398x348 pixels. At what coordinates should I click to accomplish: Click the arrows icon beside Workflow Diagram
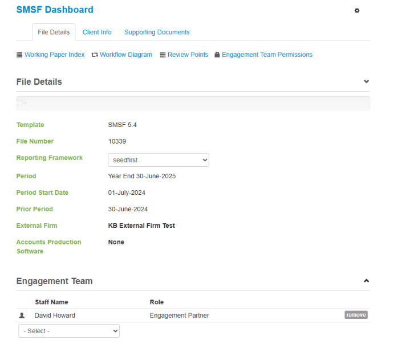(95, 55)
